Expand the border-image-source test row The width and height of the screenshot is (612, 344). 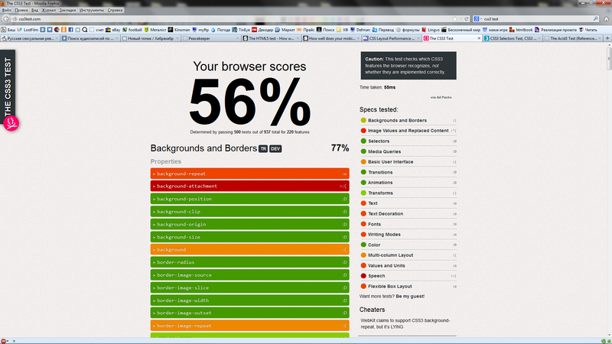point(250,275)
